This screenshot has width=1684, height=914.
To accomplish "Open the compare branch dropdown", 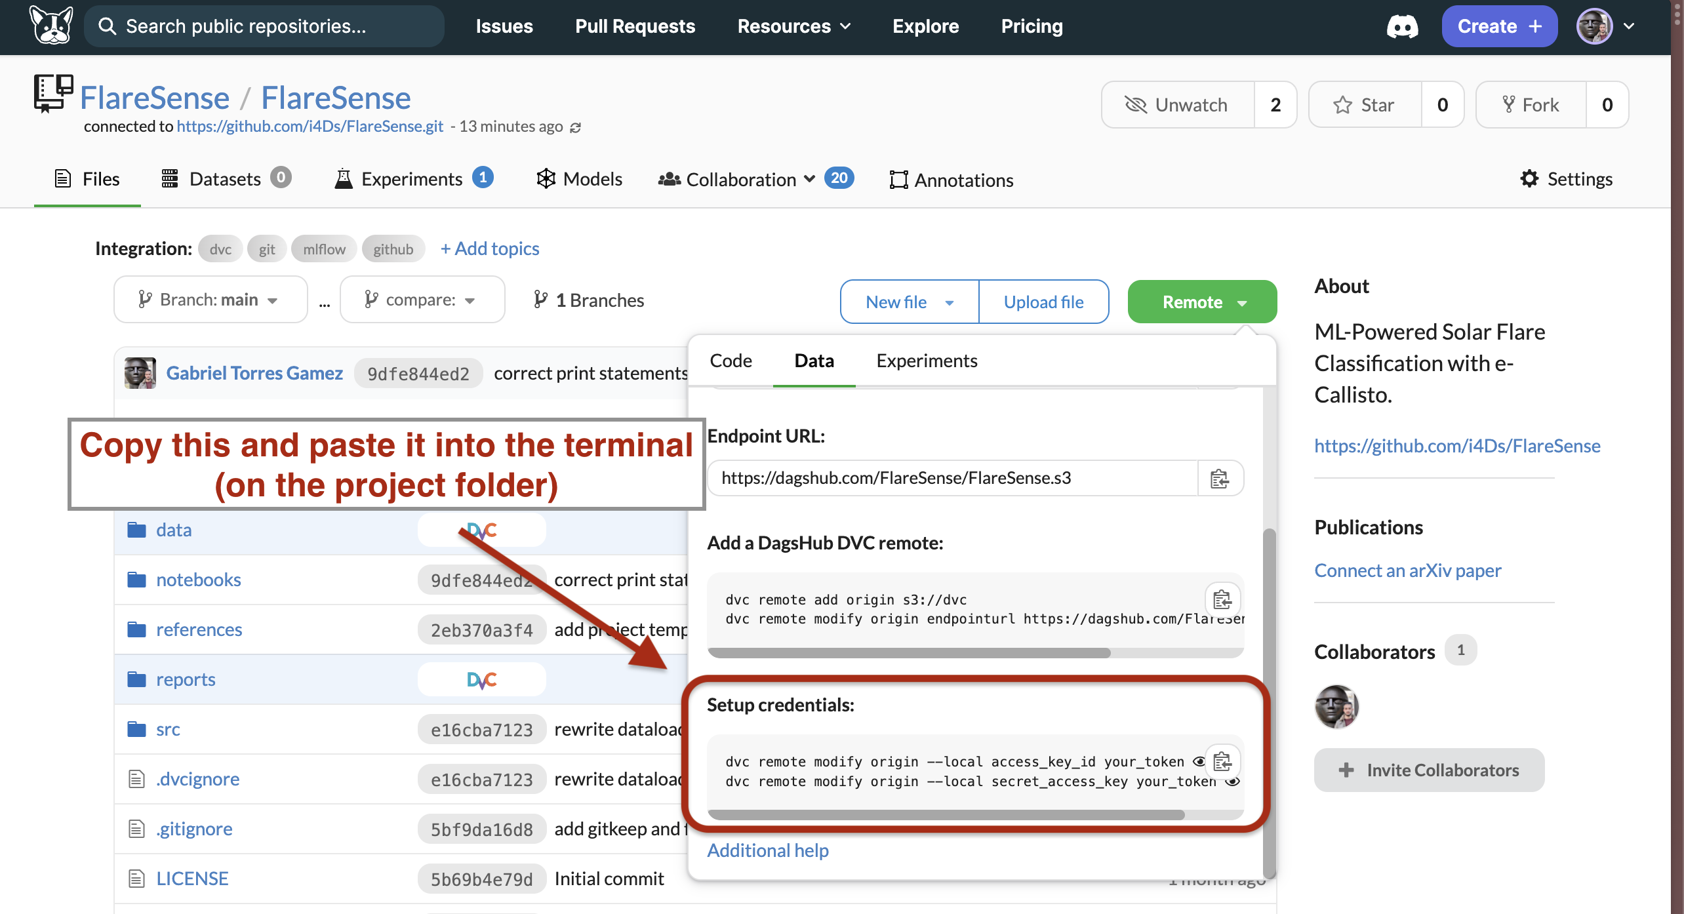I will click(422, 300).
